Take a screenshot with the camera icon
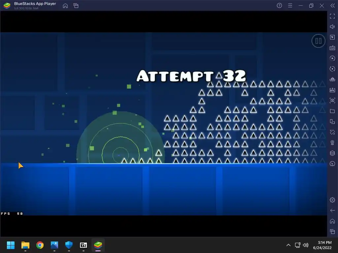 coord(332,100)
